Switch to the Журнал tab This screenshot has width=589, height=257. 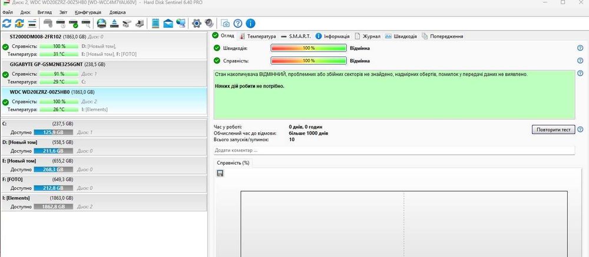[368, 36]
